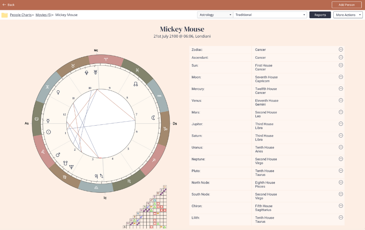365x230 pixels.
Task: Select the Neptune trident glyph in the chart
Action: pyautogui.click(x=71, y=167)
